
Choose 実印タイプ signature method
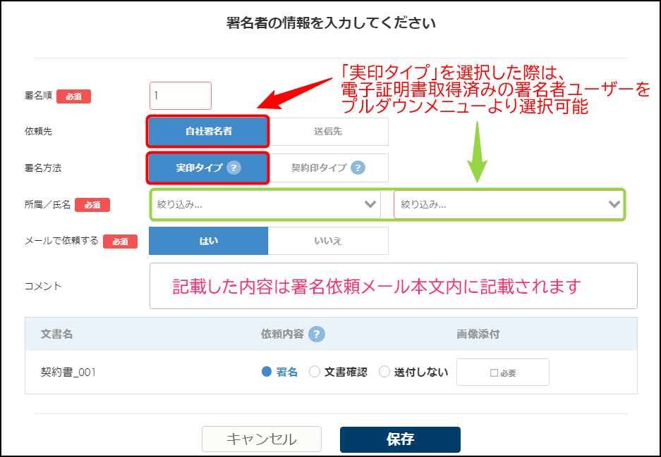(208, 168)
